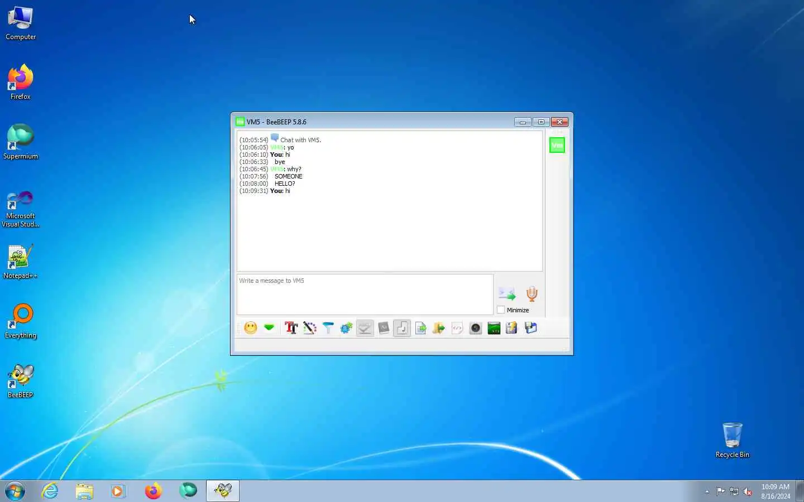Open Firefox from the taskbar
The height and width of the screenshot is (502, 804).
(x=153, y=491)
